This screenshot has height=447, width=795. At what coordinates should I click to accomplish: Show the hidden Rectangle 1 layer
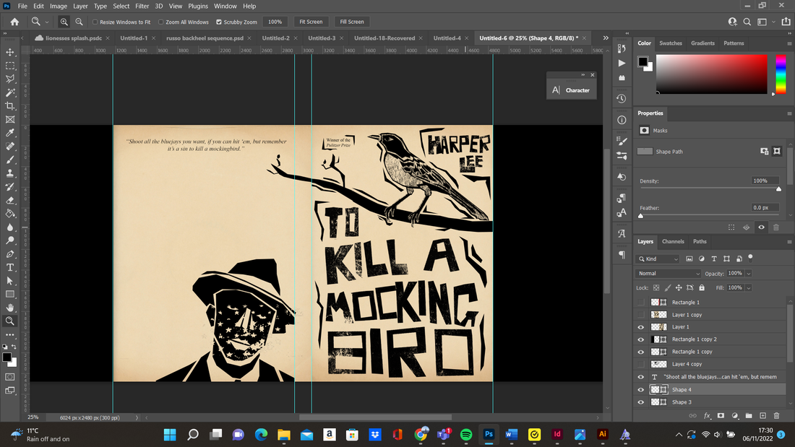pos(641,303)
